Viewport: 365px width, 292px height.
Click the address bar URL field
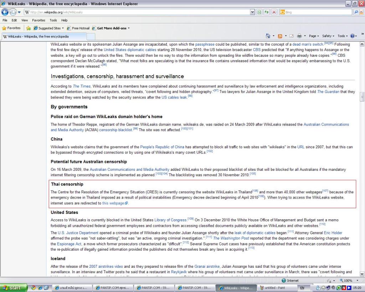click(x=137, y=12)
